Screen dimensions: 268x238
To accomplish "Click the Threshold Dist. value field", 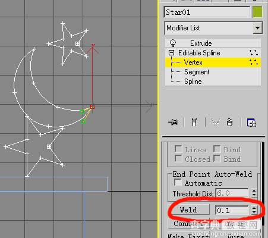I will point(232,193).
